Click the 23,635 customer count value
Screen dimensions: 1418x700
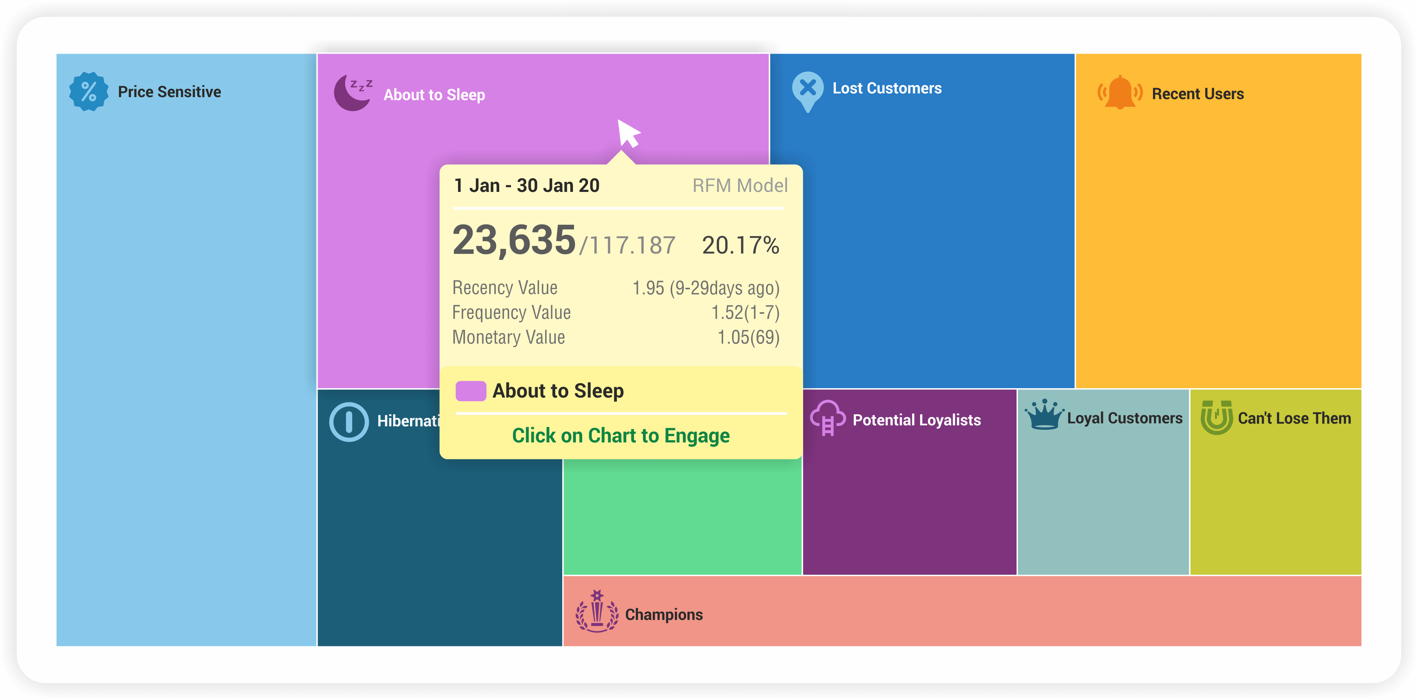point(514,240)
